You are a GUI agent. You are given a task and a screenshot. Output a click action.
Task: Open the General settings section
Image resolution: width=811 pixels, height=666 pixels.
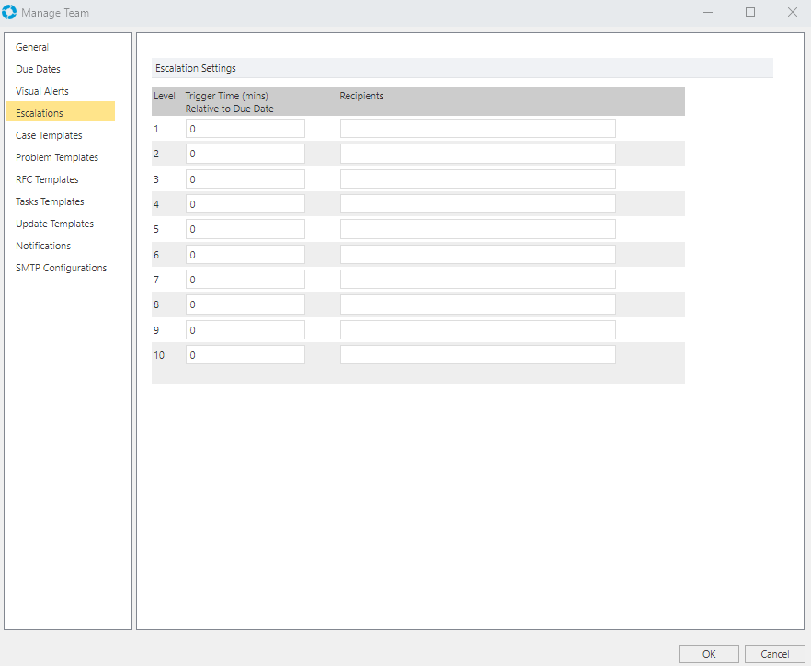32,47
